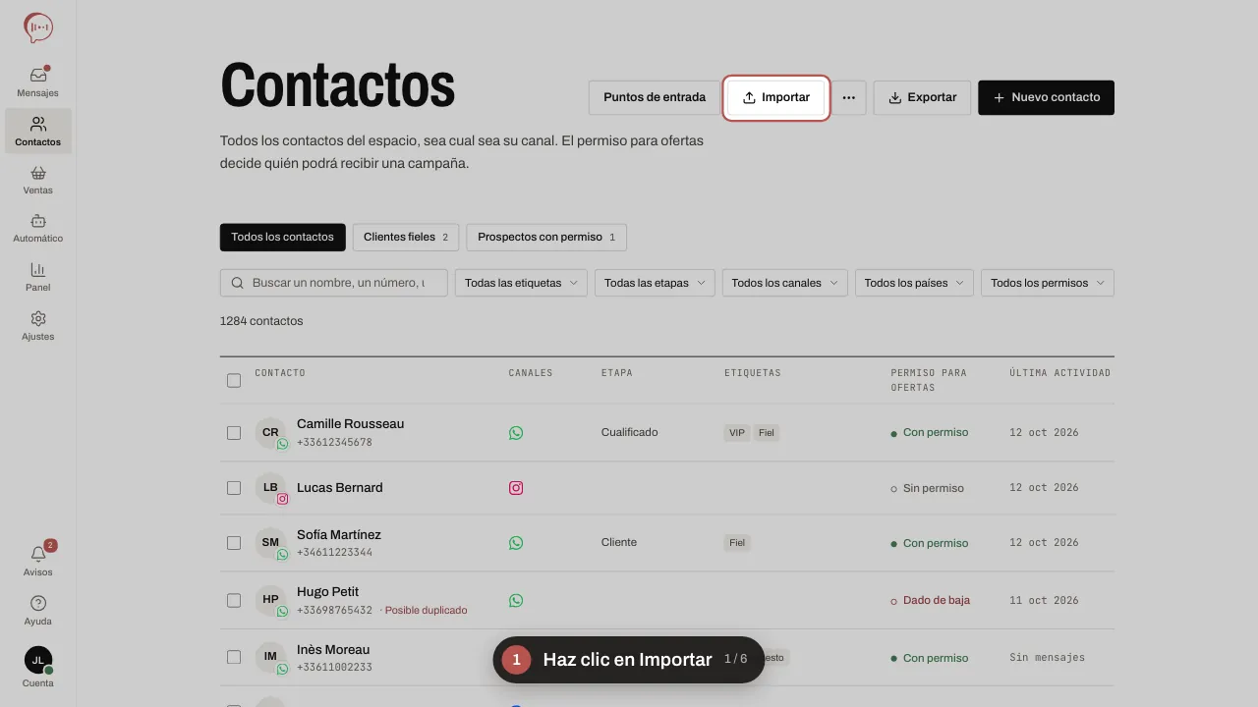Select the Todos los contactos tab
The height and width of the screenshot is (707, 1258).
pos(283,237)
